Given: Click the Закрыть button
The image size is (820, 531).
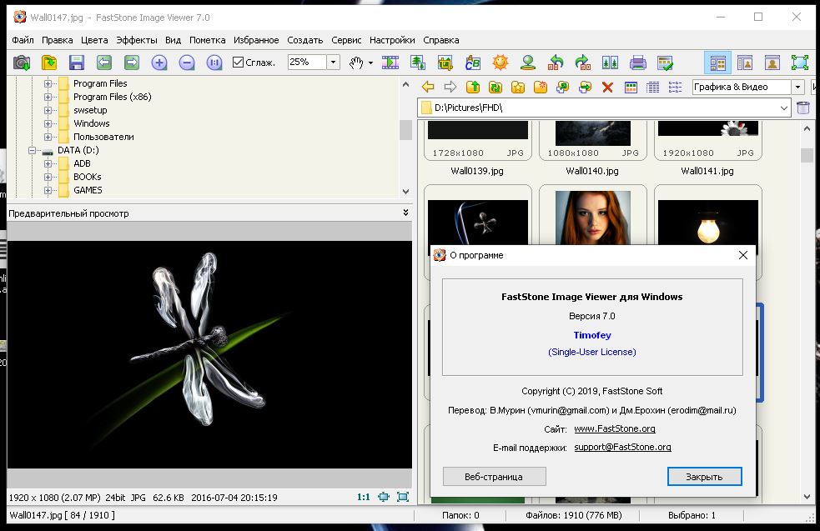Looking at the screenshot, I should coord(704,477).
